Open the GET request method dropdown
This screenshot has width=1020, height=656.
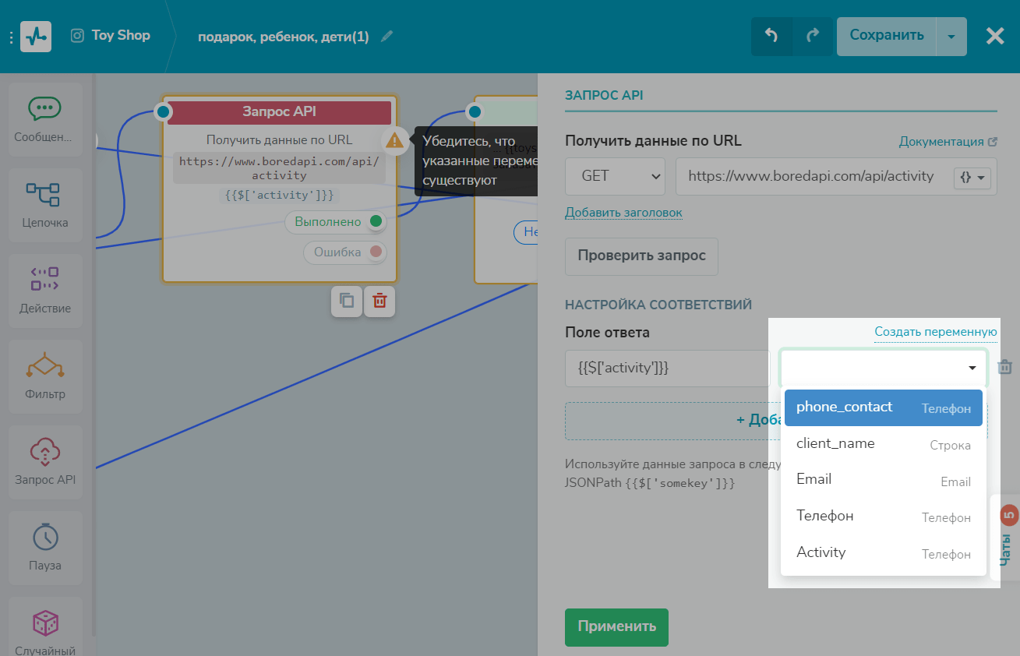(615, 176)
